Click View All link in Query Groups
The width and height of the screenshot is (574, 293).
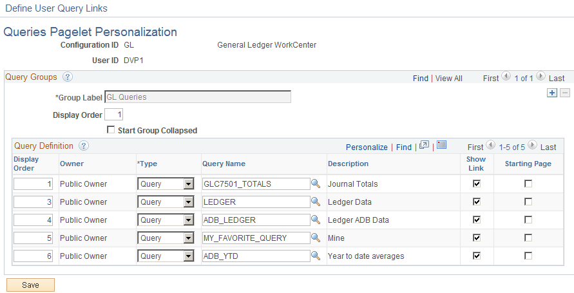pyautogui.click(x=449, y=79)
